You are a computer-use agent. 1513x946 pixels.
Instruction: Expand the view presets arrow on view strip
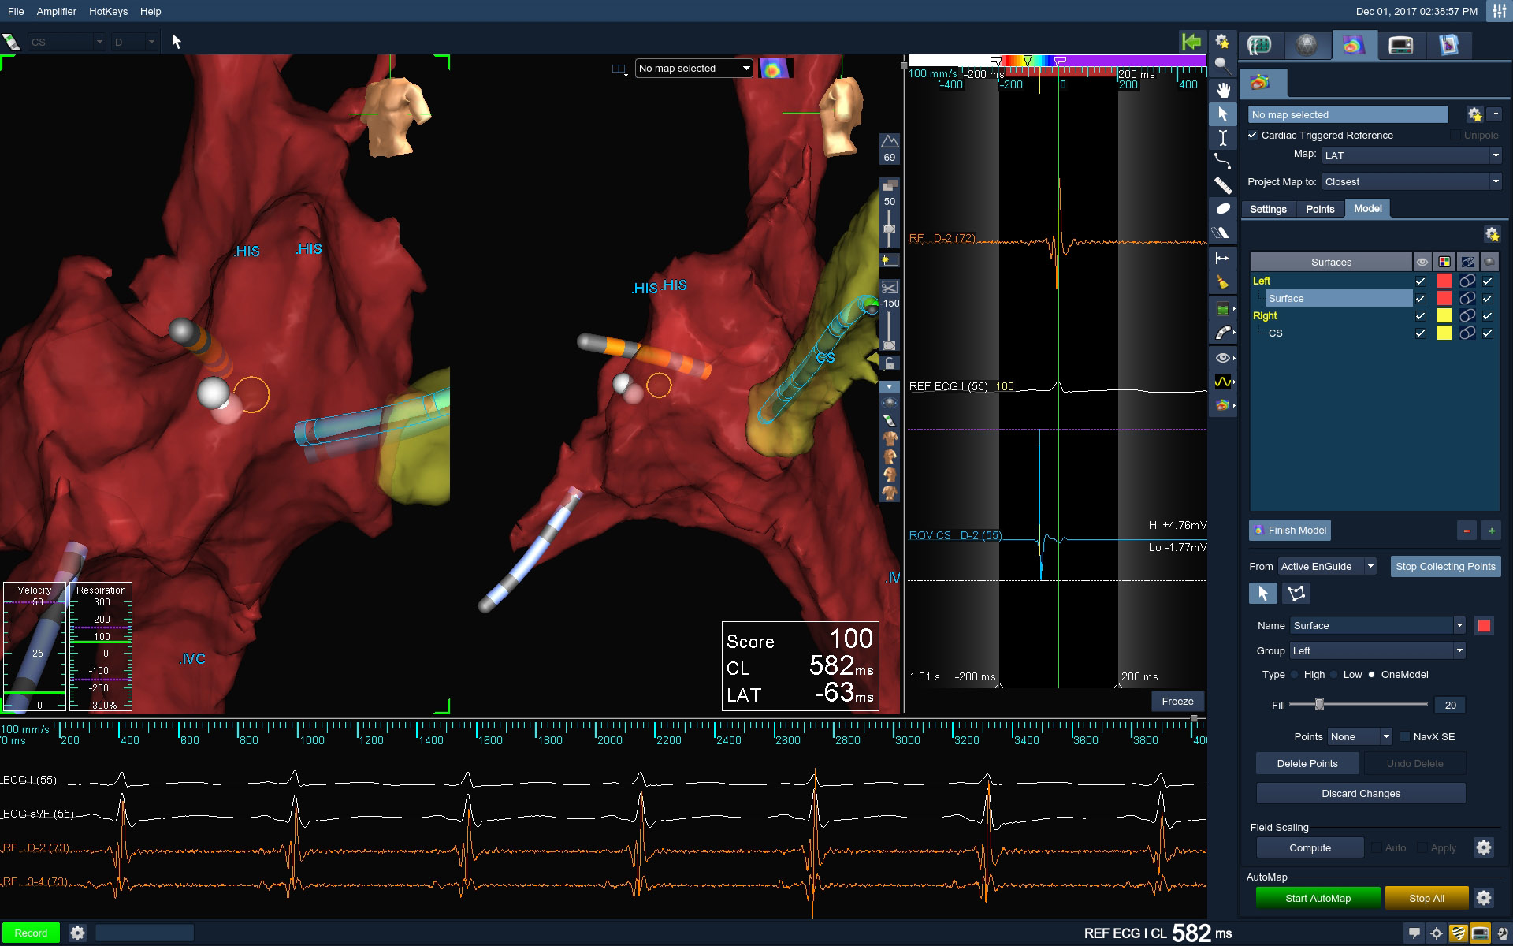pyautogui.click(x=890, y=387)
